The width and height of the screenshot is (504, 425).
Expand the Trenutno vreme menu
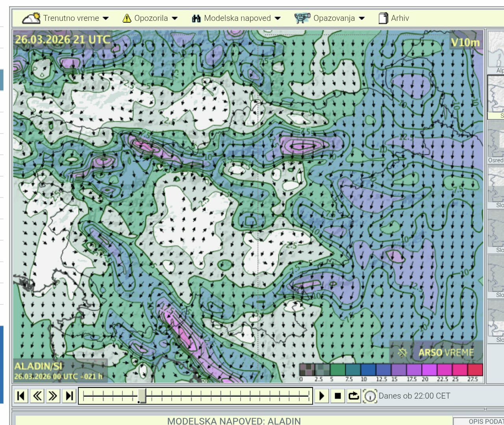click(x=65, y=18)
